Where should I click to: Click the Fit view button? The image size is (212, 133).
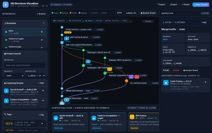119,13
